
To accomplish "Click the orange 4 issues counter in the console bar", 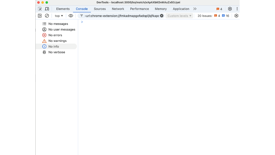I will coord(217,16).
